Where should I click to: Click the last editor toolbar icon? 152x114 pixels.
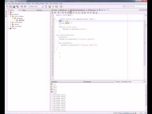pos(96,13)
